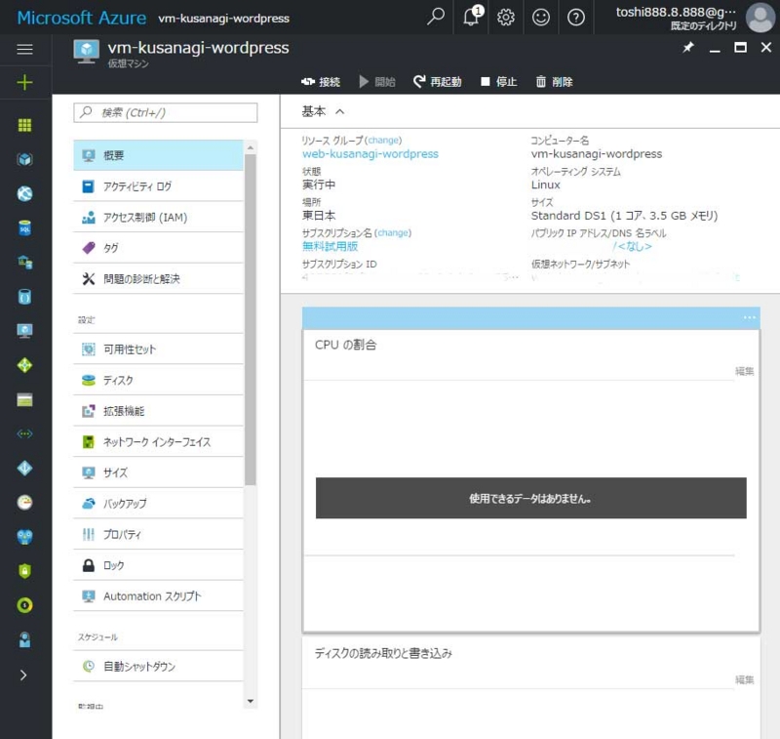This screenshot has height=739, width=780.
Task: Click the menu scrollbar up arrow
Action: click(251, 148)
